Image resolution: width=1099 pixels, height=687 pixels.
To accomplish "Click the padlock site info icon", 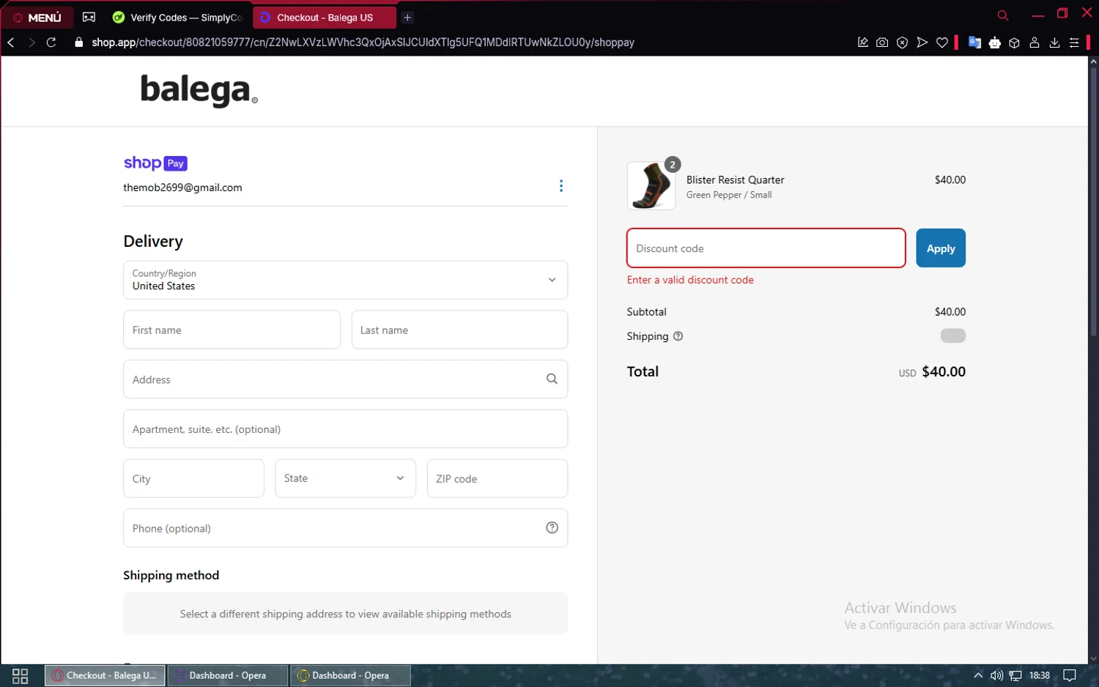I will (x=79, y=42).
